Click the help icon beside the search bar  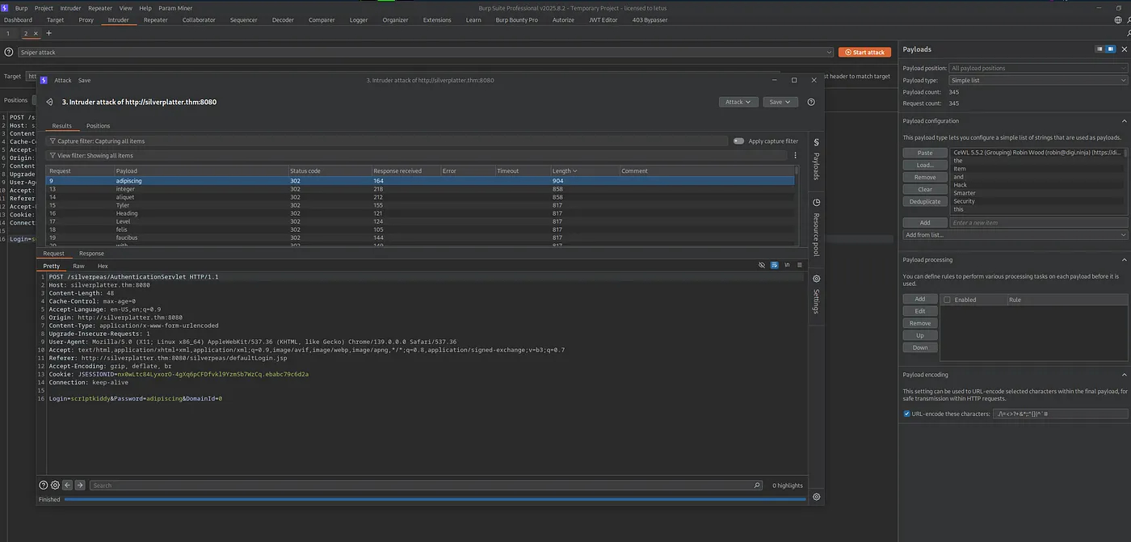[x=44, y=485]
